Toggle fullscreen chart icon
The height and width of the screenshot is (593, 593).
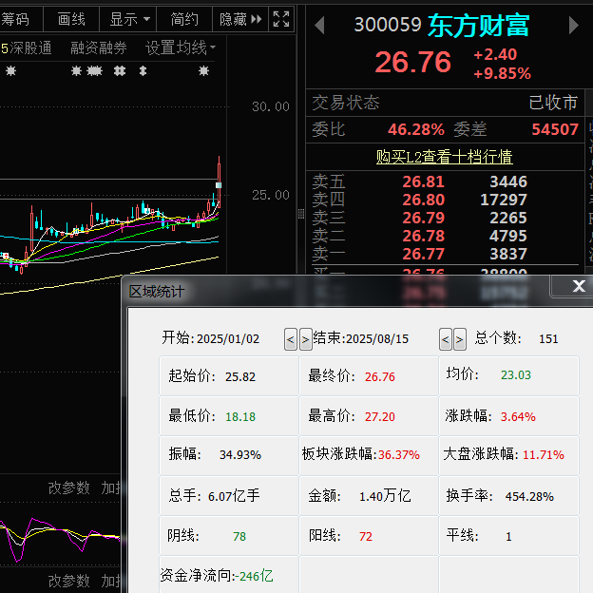[281, 19]
